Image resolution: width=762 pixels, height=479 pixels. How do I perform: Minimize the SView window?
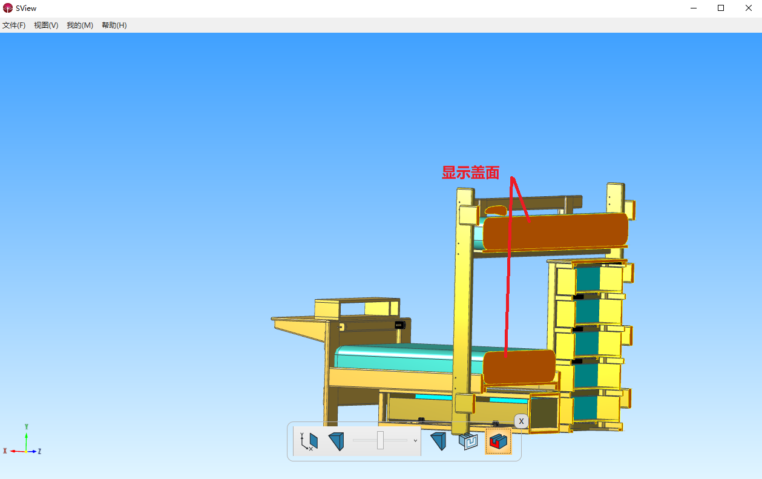tap(693, 8)
